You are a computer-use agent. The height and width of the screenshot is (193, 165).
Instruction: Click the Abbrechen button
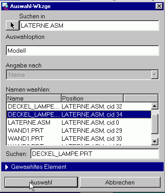(120, 182)
